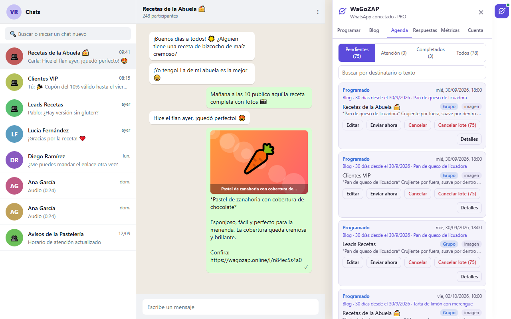
Task: Open the VR profile avatar
Action: [14, 12]
